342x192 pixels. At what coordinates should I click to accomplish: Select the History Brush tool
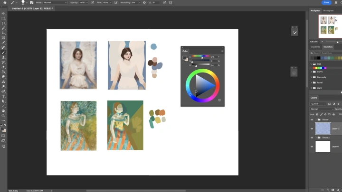[3, 62]
